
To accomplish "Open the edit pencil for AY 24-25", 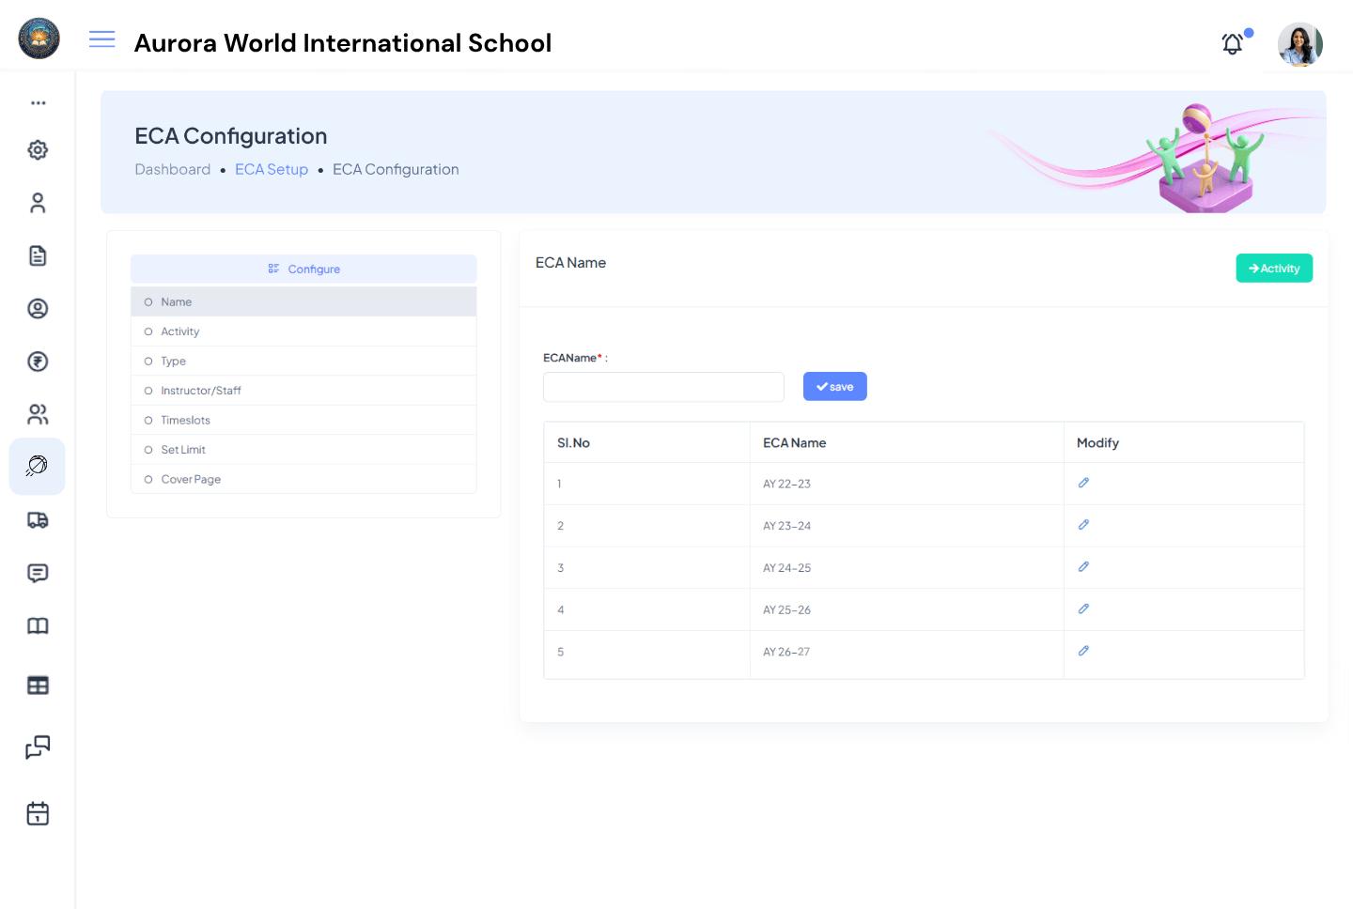I will point(1083,566).
